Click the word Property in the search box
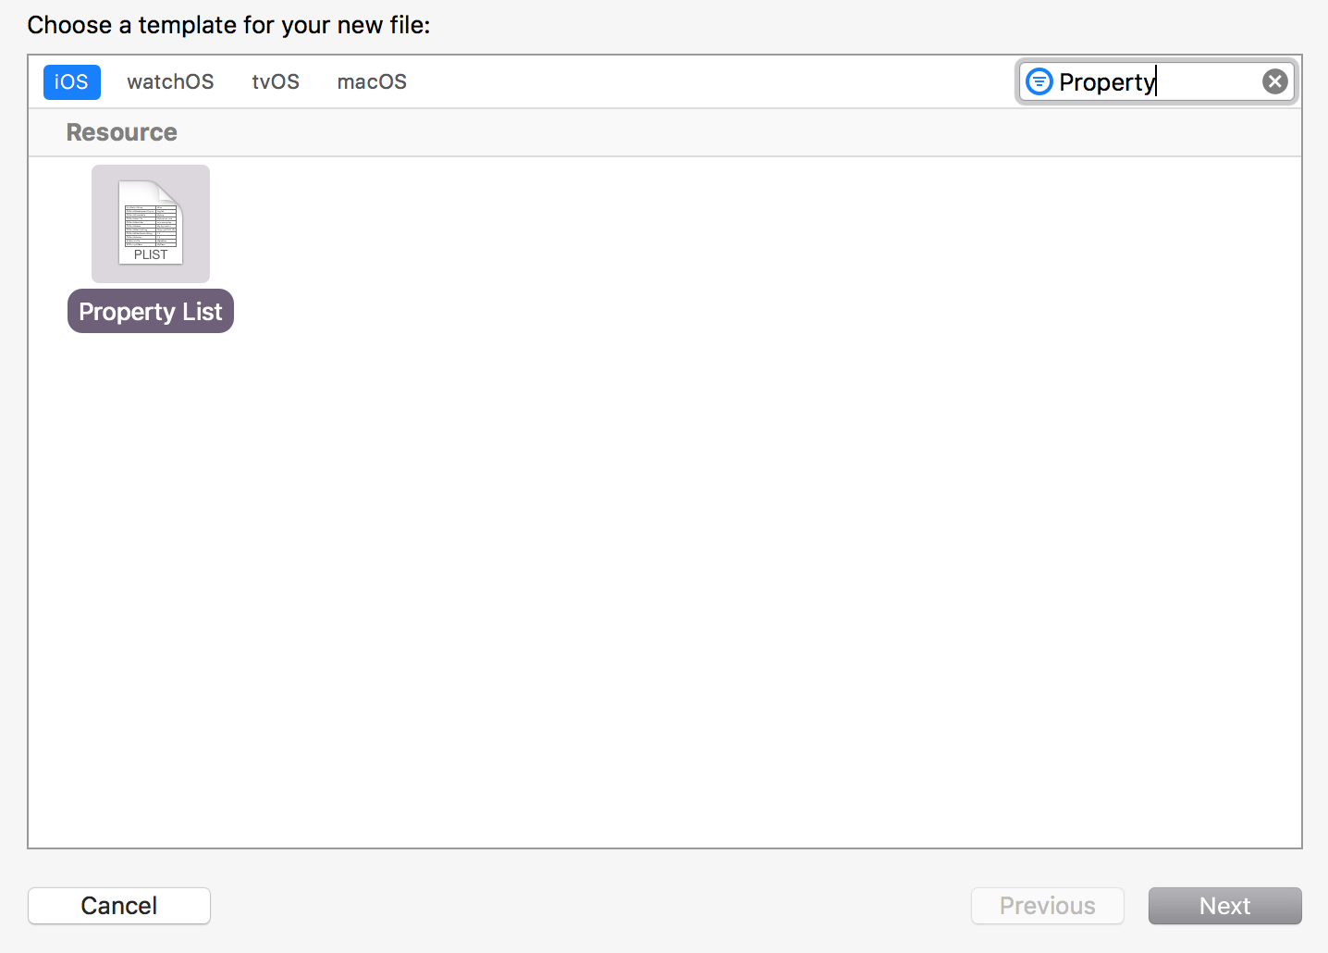The height and width of the screenshot is (953, 1328). pyautogui.click(x=1107, y=82)
